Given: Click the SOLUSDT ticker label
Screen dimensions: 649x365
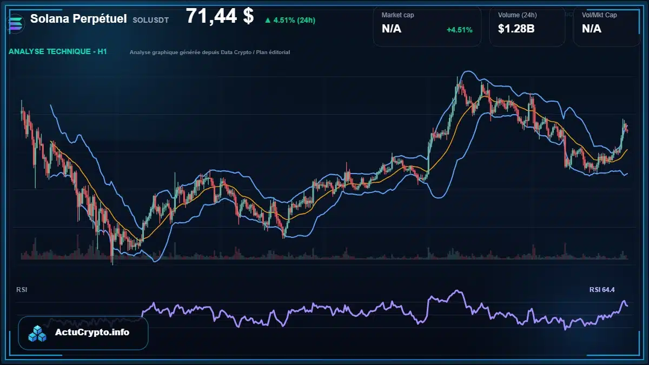Looking at the screenshot, I should [x=150, y=20].
